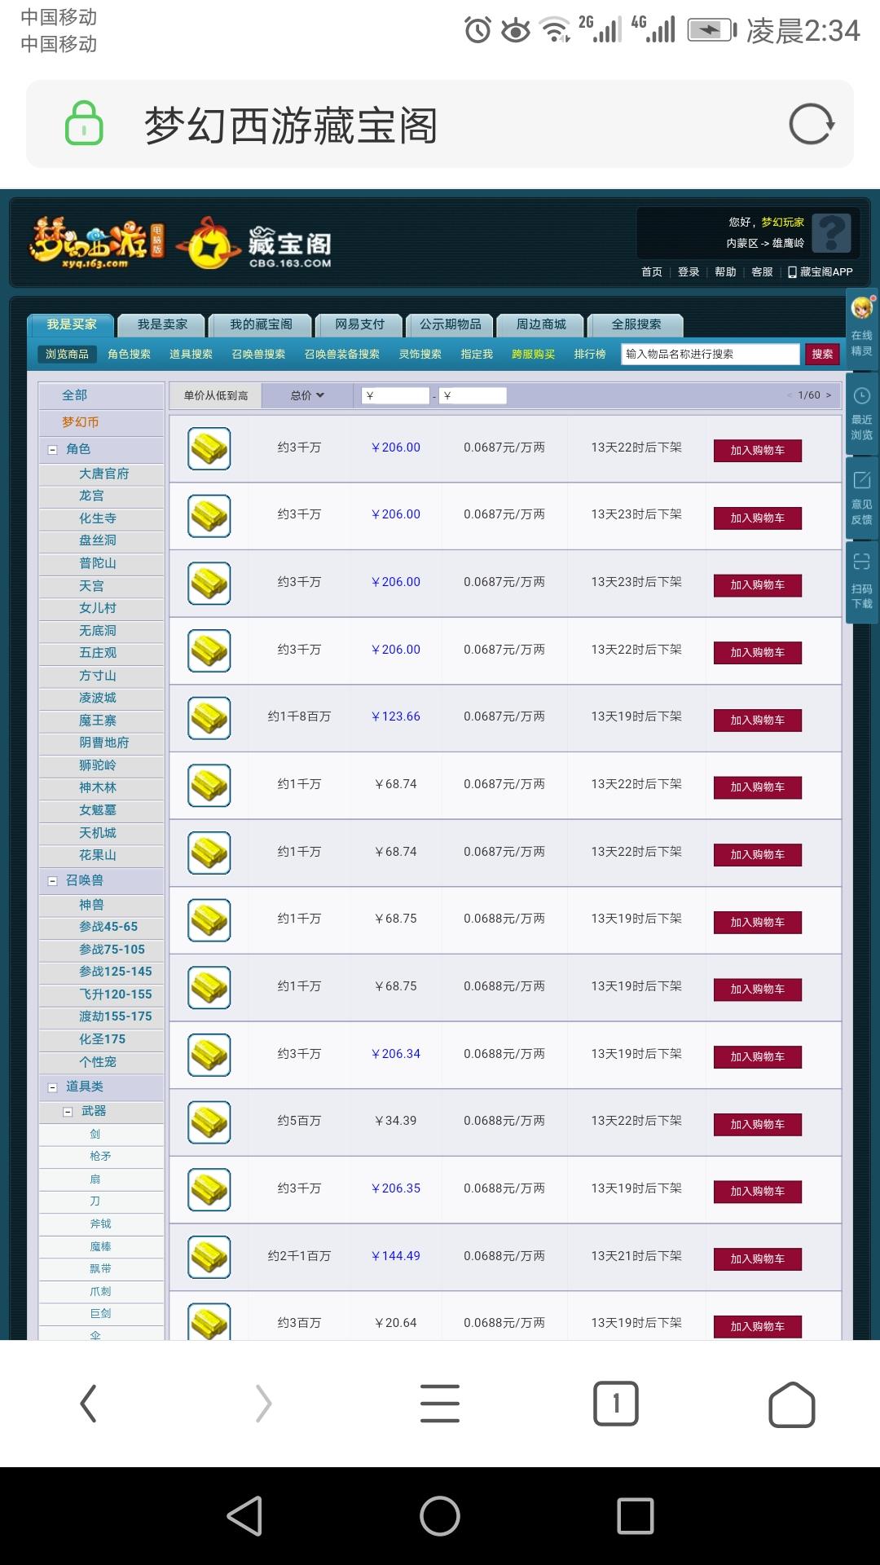Tap the browser back arrow
Screen dimensions: 880x1565
tap(88, 1404)
